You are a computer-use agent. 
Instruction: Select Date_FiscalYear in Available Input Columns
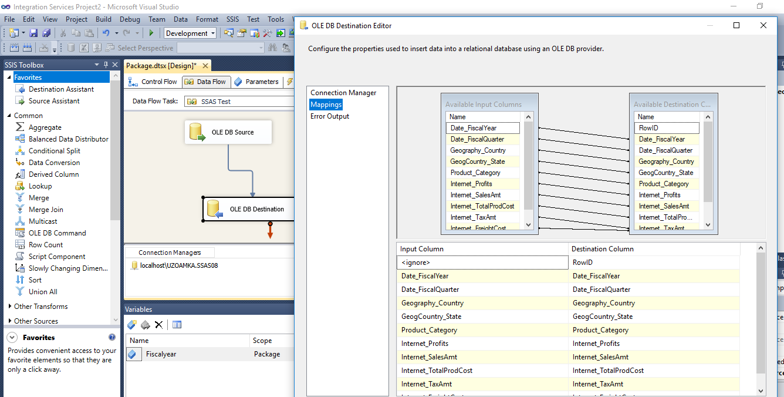point(482,128)
